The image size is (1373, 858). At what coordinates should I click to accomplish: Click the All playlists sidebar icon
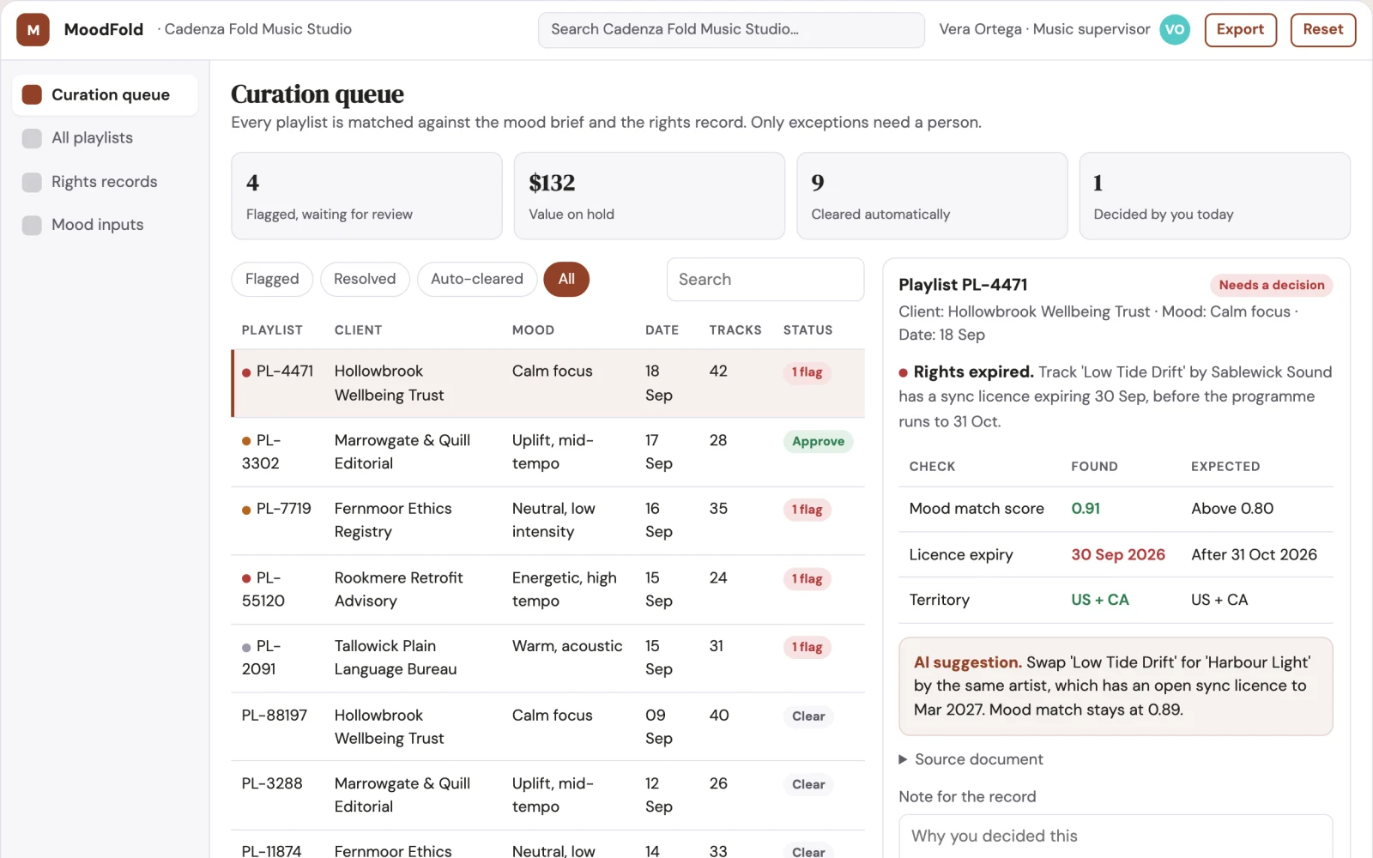(x=32, y=138)
